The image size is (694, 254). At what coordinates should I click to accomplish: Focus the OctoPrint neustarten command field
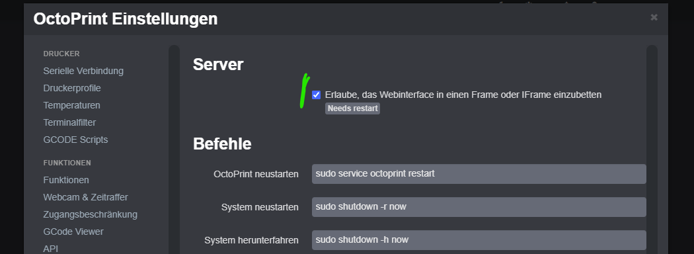[479, 174]
